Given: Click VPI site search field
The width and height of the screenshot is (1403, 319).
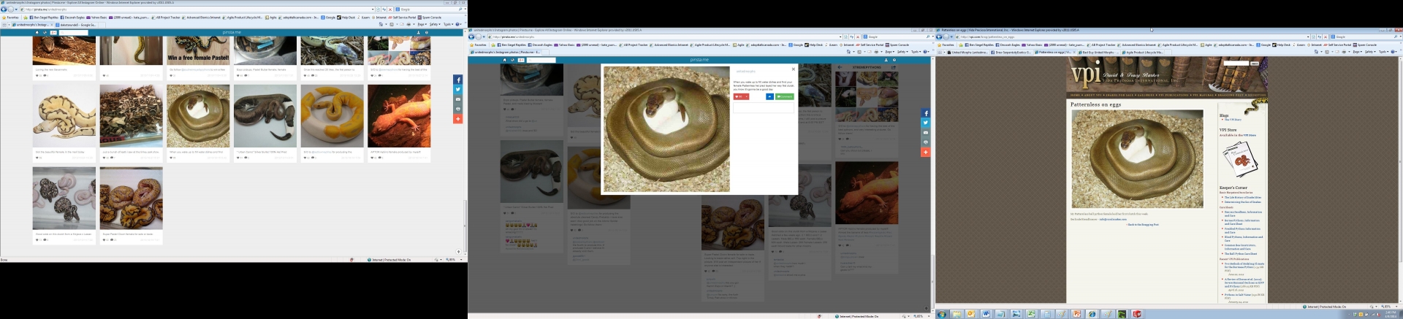Looking at the screenshot, I should click(1236, 63).
